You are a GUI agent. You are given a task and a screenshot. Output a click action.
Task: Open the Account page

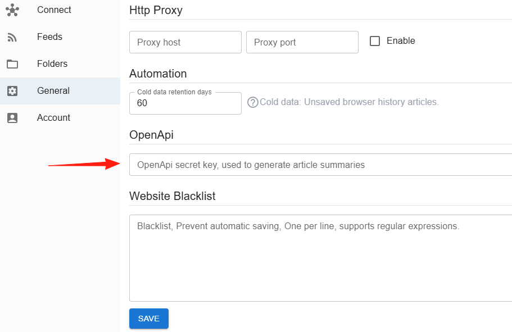60,117
